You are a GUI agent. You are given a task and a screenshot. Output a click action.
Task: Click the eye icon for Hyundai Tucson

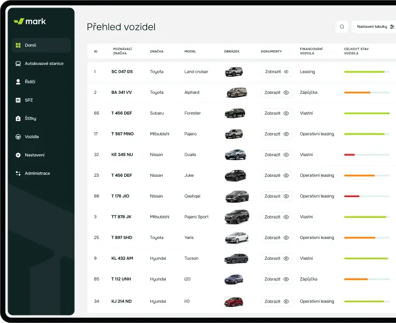pyautogui.click(x=286, y=258)
